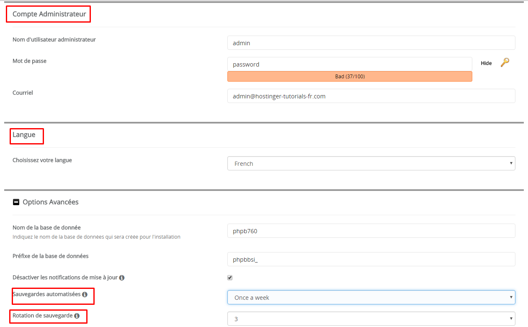Click the Langue section heading
The image size is (528, 327).
tap(24, 135)
